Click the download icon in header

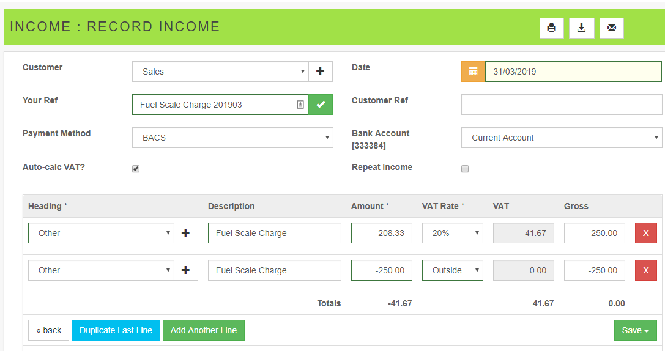click(x=581, y=28)
